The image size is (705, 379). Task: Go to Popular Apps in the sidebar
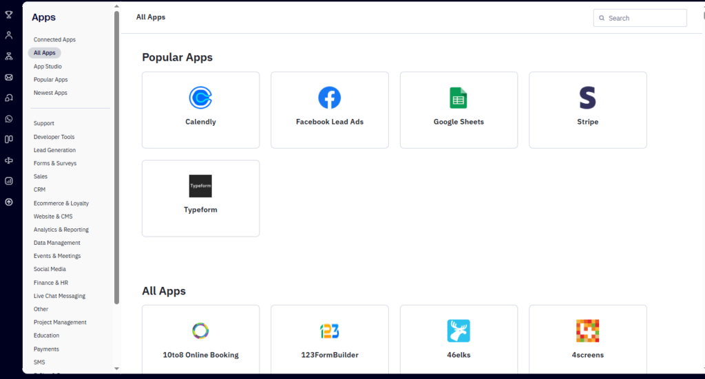[50, 80]
